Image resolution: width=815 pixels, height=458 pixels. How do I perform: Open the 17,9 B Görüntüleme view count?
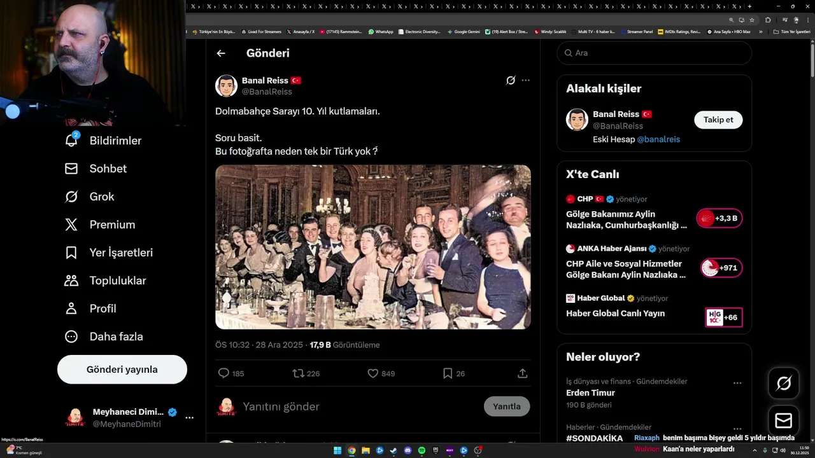[344, 345]
